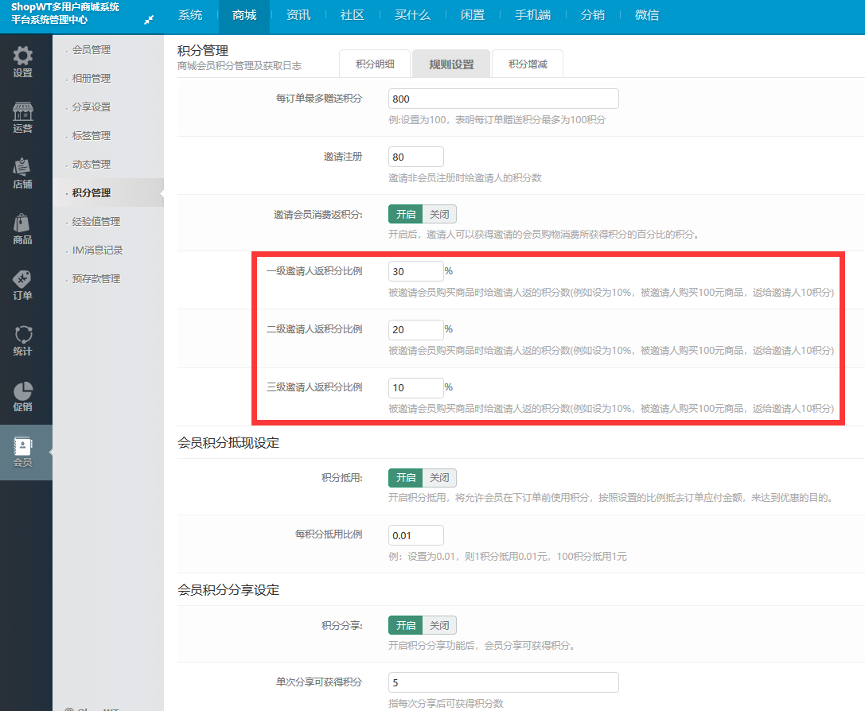Click the 设置 gear icon in sidebar
This screenshot has width=865, height=711.
coord(23,57)
